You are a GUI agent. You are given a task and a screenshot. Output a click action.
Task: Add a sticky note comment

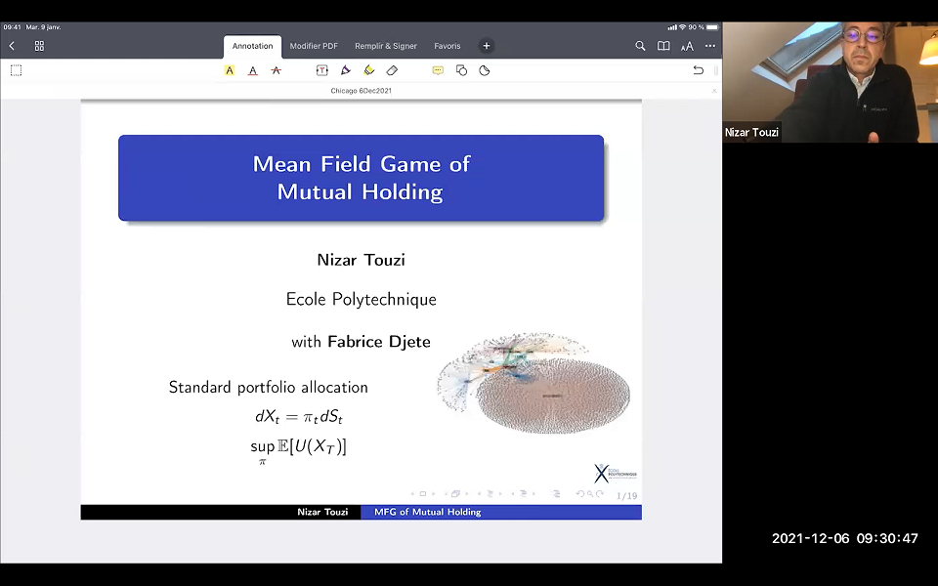438,69
